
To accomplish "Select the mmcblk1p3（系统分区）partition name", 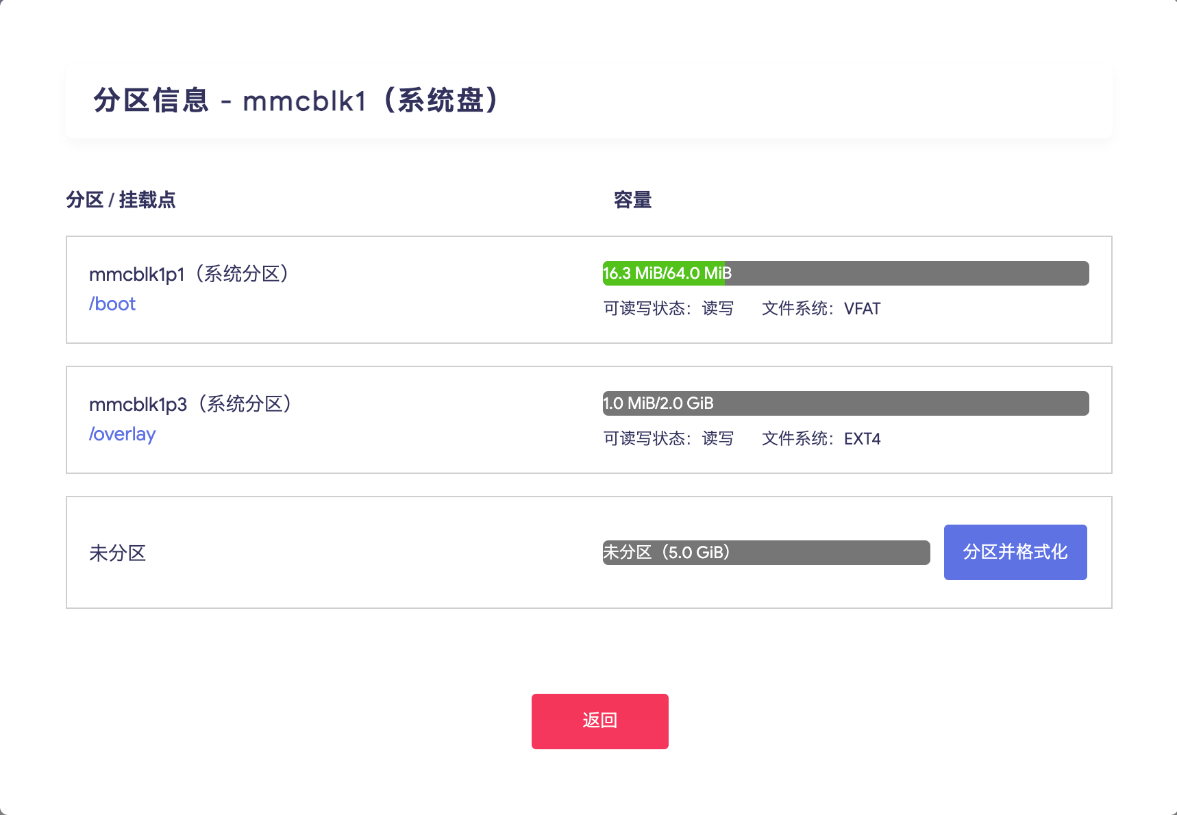I will tap(190, 404).
